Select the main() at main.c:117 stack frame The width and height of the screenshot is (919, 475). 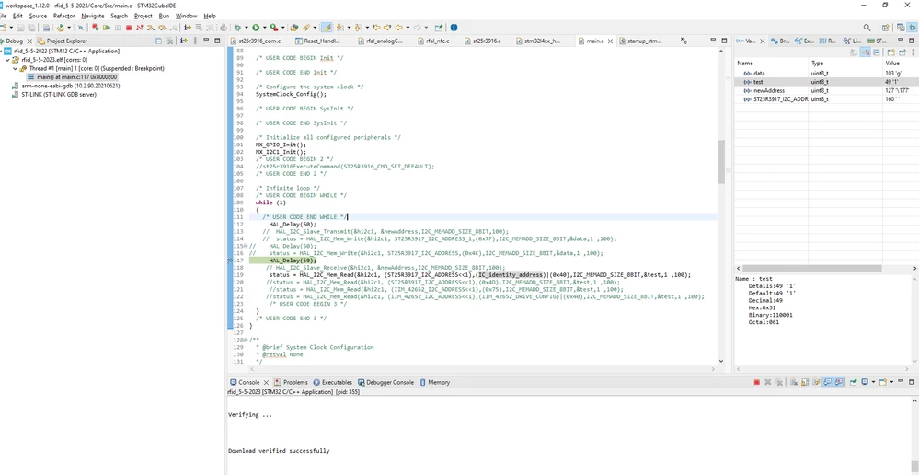tap(72, 76)
